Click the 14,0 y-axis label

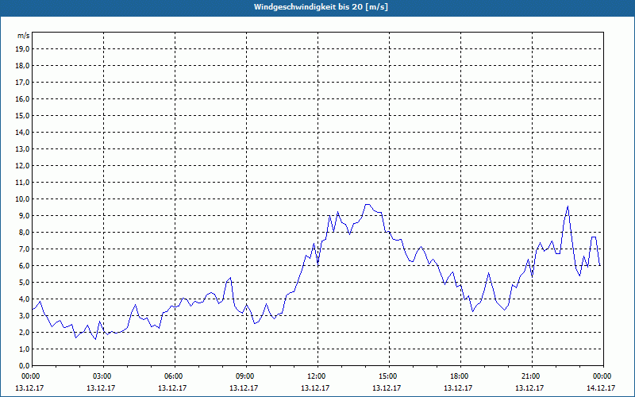point(22,132)
